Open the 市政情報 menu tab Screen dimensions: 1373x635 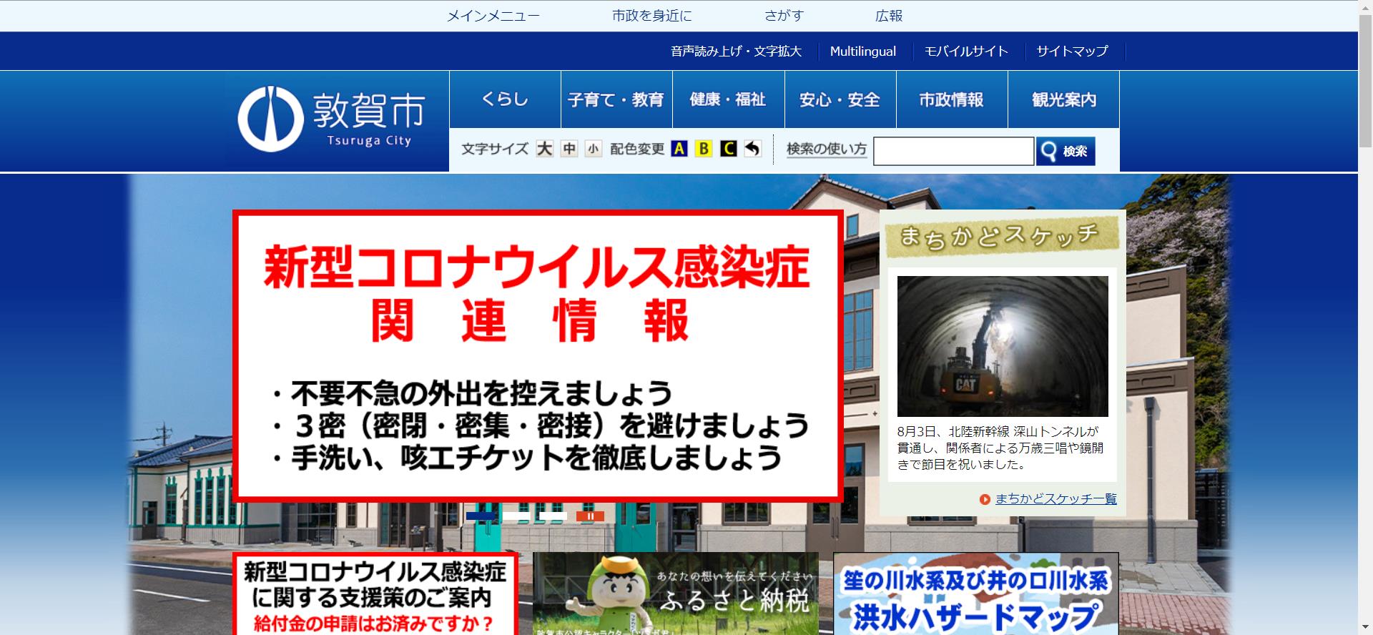pos(952,99)
